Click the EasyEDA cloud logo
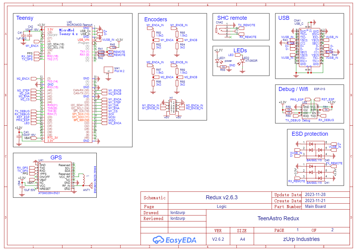Viewport: 357px width, 251px height. [x=175, y=240]
